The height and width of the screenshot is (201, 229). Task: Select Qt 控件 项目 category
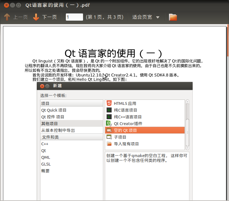[71, 117]
